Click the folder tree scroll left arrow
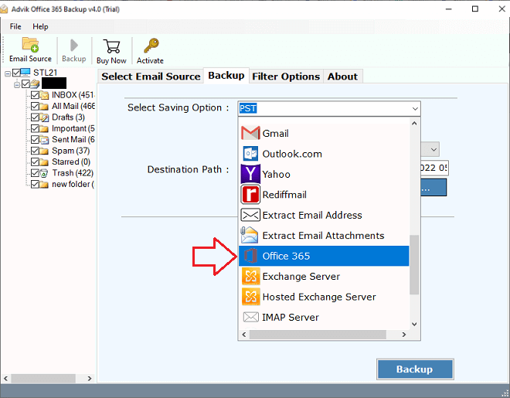510x398 pixels. pyautogui.click(x=5, y=379)
